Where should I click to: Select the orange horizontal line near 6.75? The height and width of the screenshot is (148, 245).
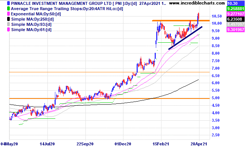click(110, 72)
